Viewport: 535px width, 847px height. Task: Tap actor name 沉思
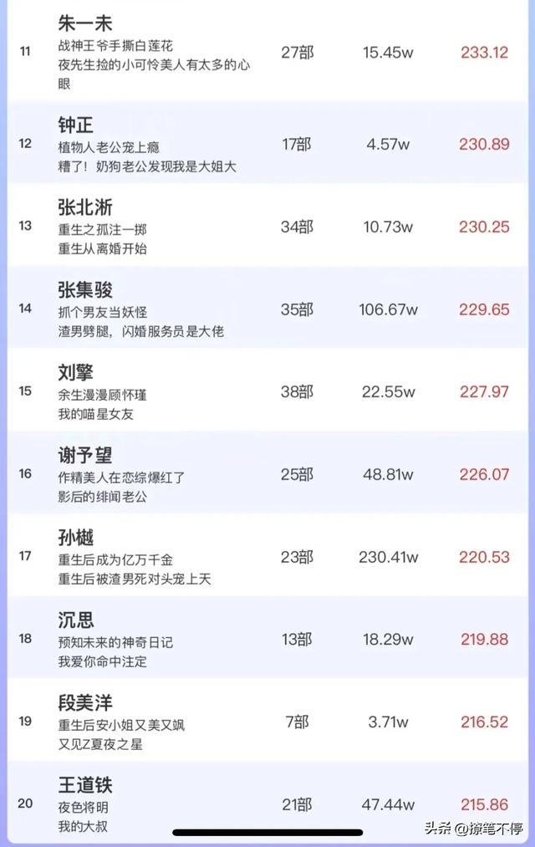tap(75, 620)
